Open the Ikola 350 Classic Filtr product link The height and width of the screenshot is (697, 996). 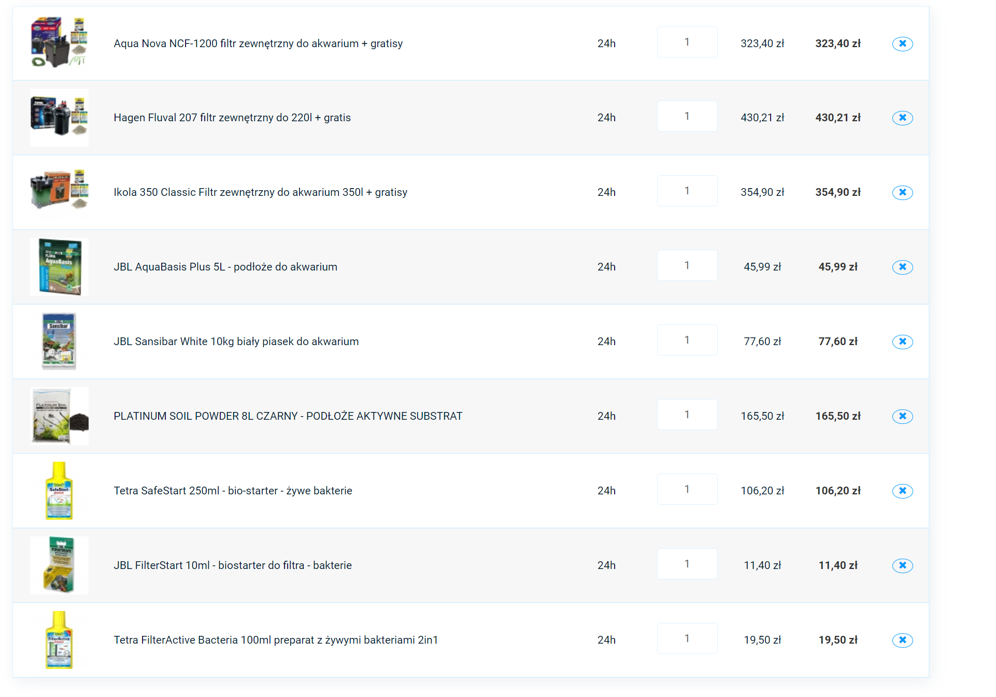coord(260,192)
